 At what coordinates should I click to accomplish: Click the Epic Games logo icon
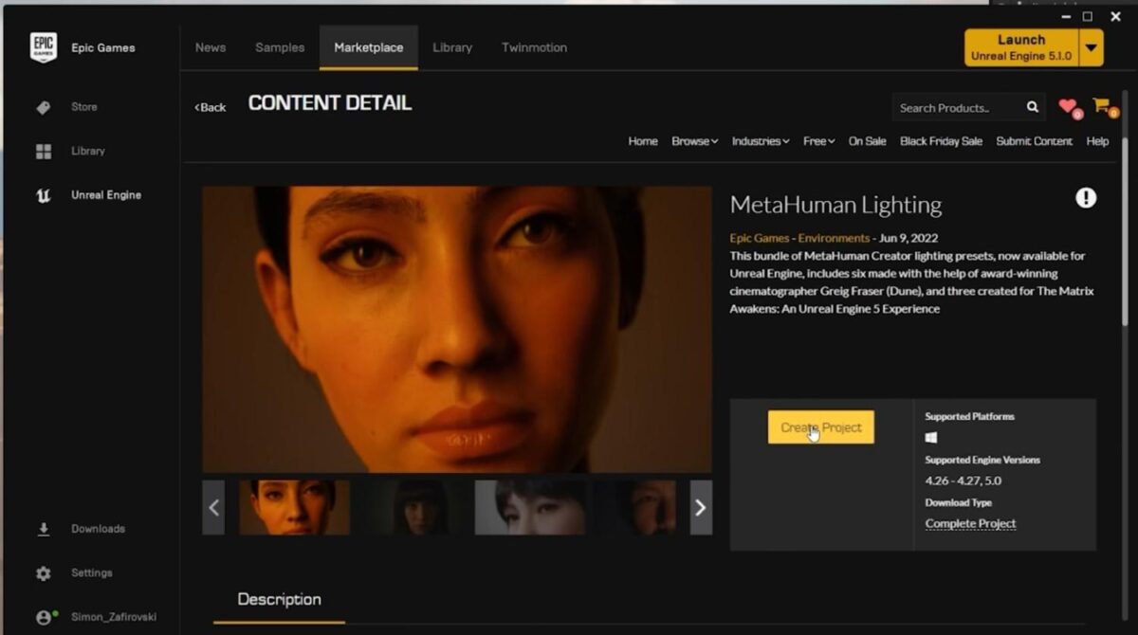pyautogui.click(x=44, y=48)
